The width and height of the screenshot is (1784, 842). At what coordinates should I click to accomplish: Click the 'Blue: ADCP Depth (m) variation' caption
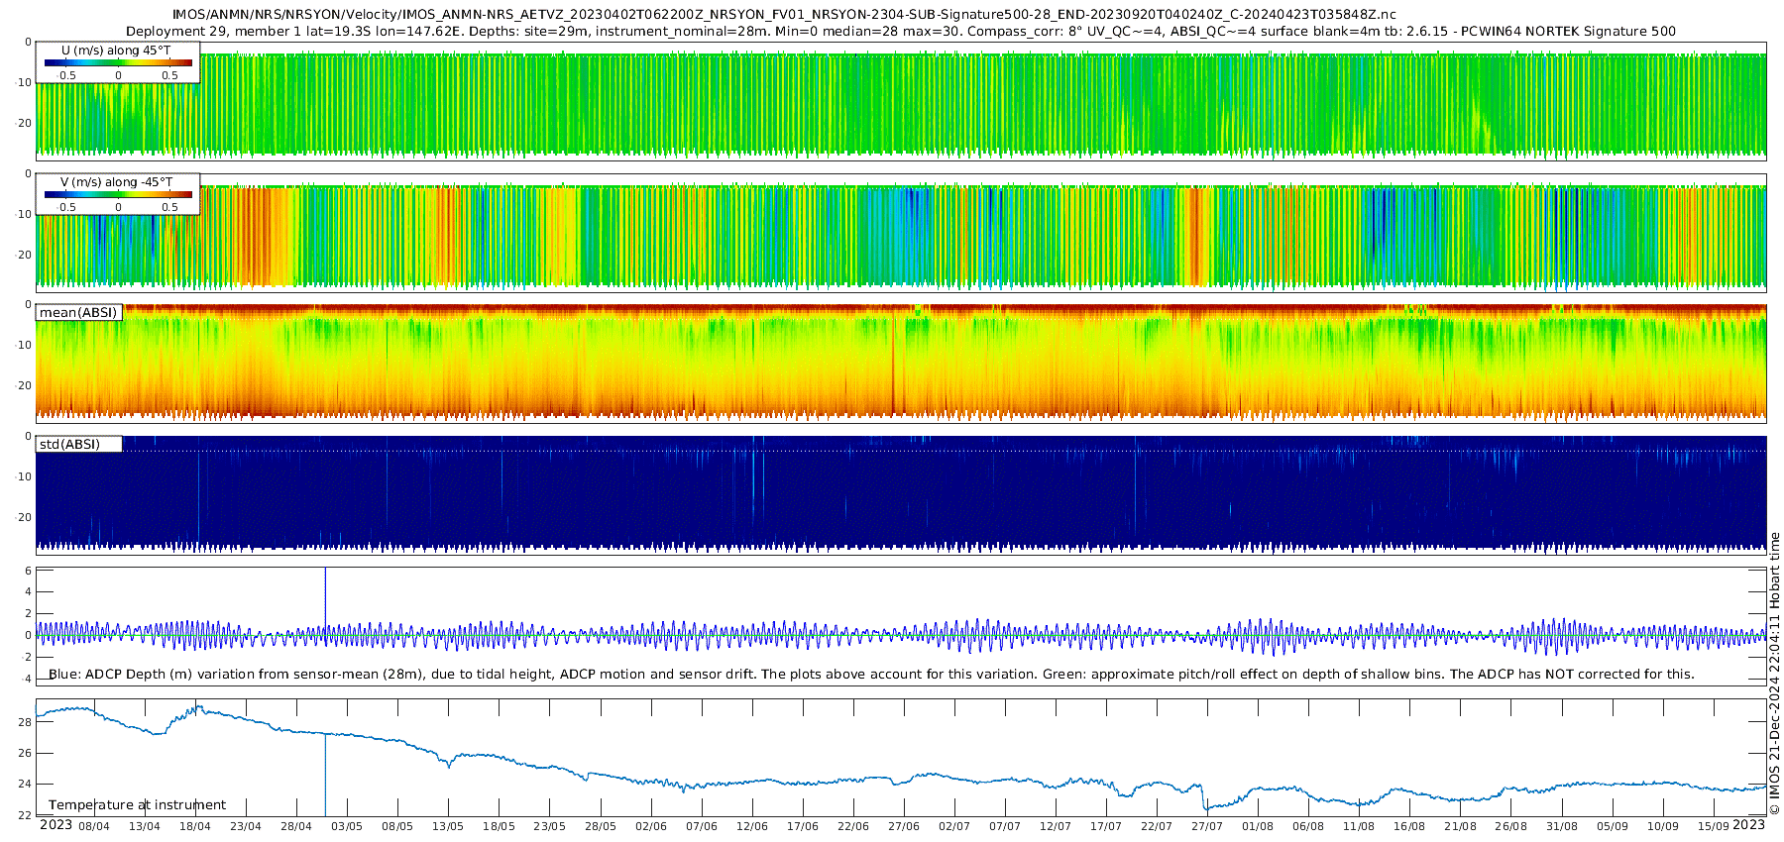click(870, 674)
